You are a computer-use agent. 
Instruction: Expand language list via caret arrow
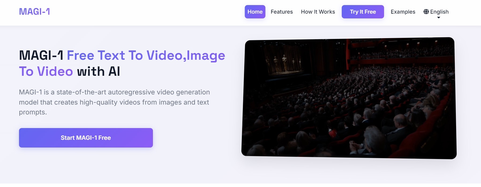tap(439, 18)
